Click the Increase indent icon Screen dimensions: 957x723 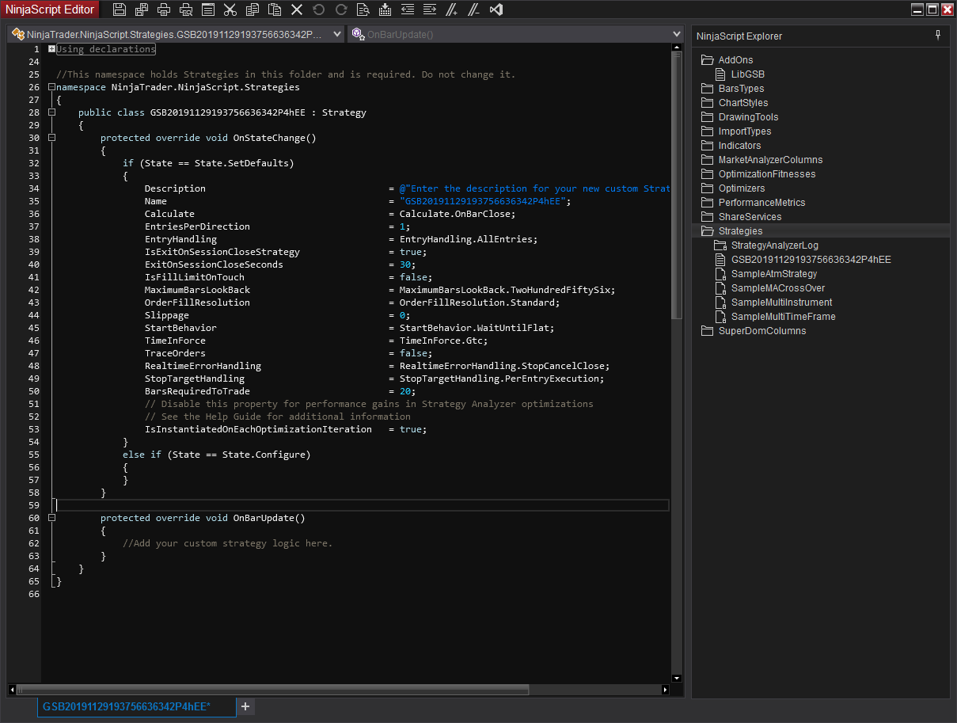point(430,10)
